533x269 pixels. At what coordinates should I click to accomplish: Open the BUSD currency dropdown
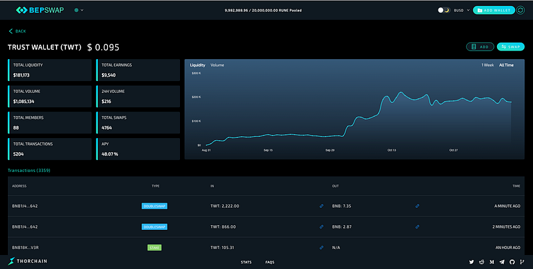click(x=462, y=10)
